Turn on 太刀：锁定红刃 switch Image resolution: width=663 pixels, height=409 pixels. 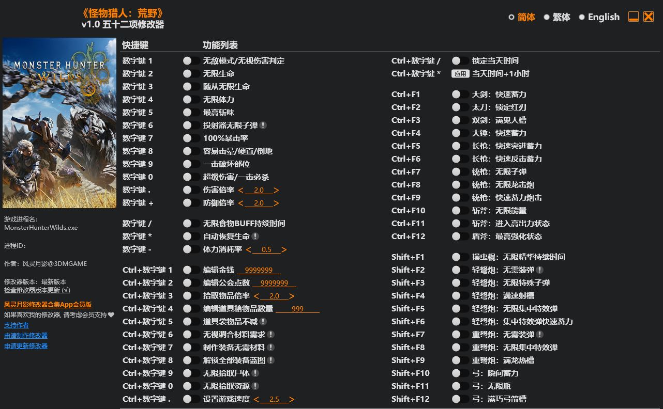pyautogui.click(x=460, y=107)
